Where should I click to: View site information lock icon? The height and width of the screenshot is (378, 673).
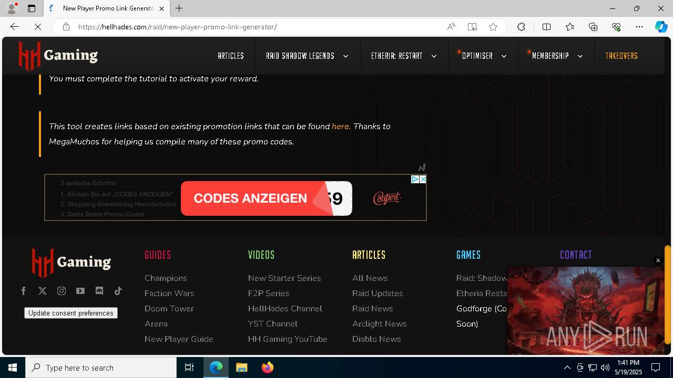tap(66, 27)
